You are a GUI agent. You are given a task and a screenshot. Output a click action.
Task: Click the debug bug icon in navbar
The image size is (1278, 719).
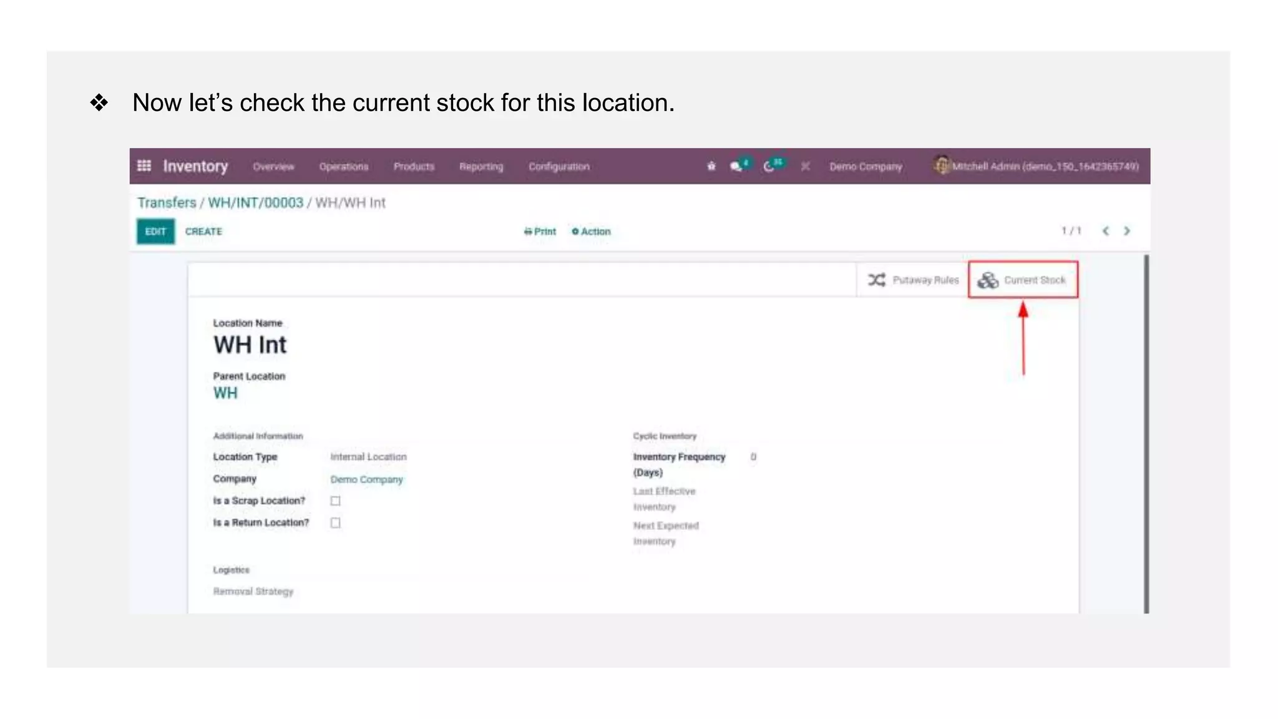[711, 166]
